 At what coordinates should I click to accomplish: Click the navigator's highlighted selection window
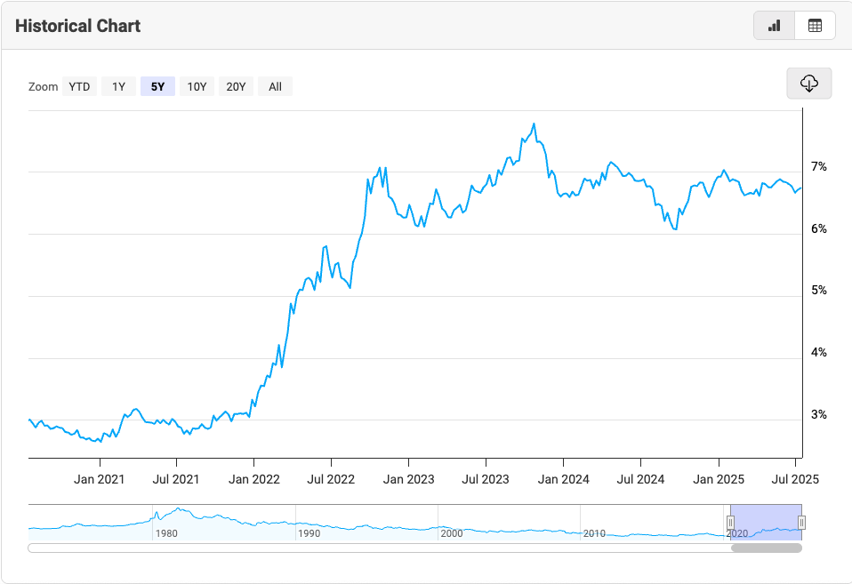[x=766, y=523]
